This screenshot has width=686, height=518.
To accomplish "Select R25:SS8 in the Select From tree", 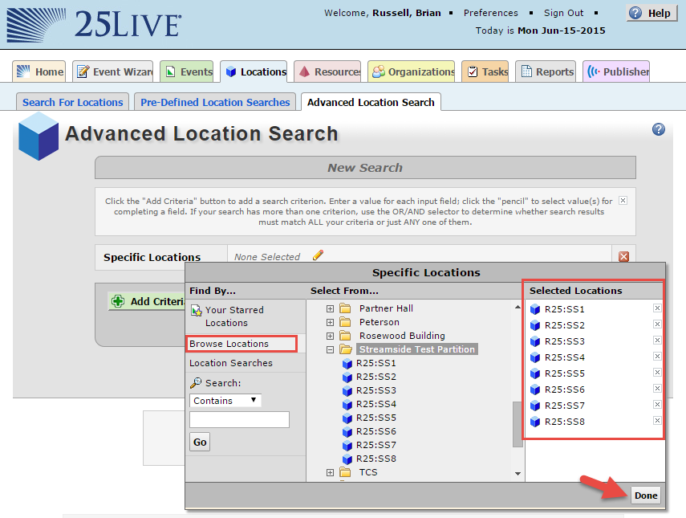I will pos(369,459).
